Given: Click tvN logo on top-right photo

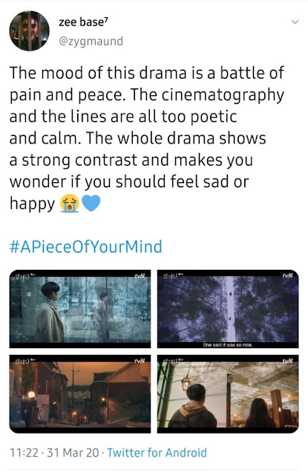Looking at the screenshot, I should (x=287, y=275).
